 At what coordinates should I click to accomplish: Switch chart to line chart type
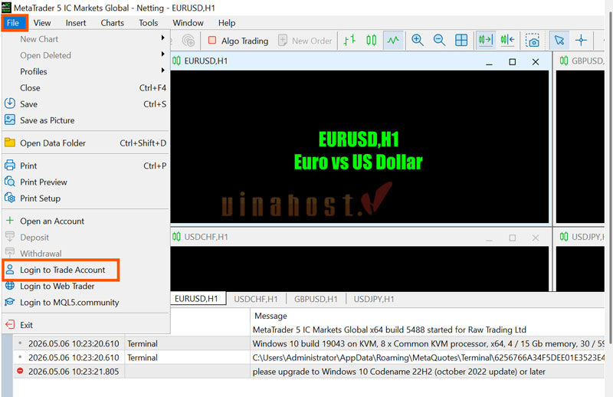393,41
